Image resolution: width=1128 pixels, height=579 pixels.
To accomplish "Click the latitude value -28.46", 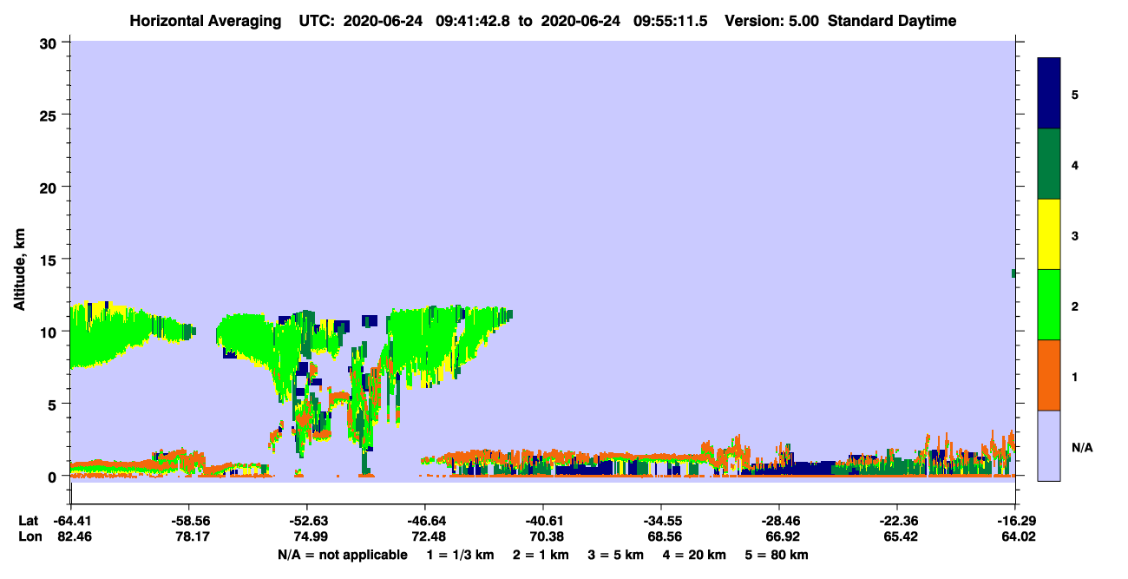I will coord(779,521).
